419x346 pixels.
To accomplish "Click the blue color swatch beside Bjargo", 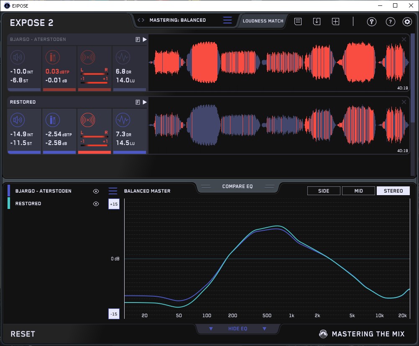I will click(x=9, y=191).
